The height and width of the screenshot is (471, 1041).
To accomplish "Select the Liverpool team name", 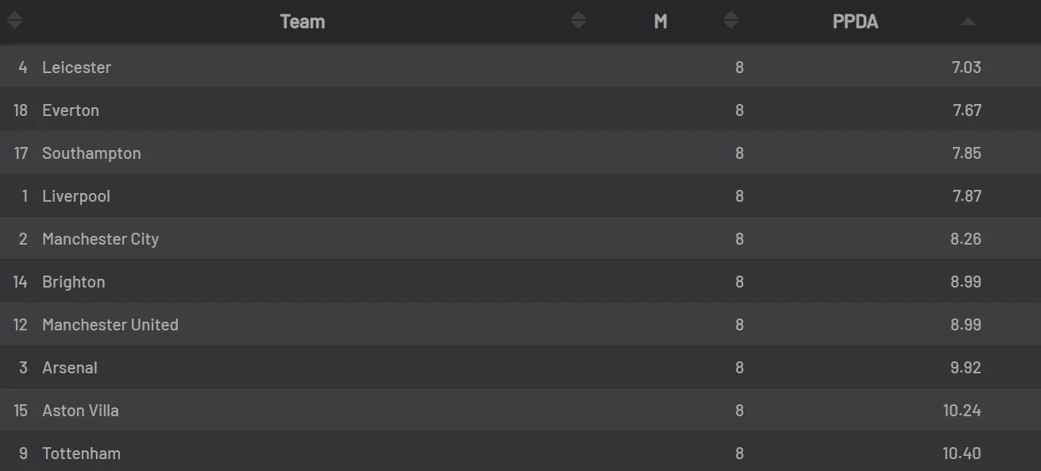I will (x=76, y=196).
